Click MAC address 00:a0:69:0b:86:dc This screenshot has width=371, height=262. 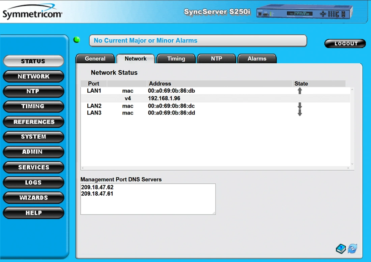pos(172,106)
